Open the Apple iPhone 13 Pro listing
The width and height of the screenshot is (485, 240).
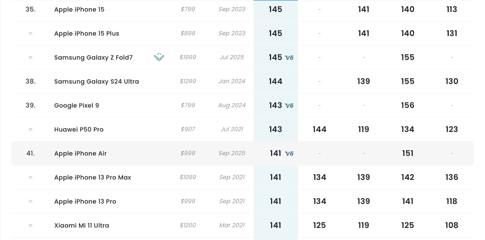(x=85, y=202)
